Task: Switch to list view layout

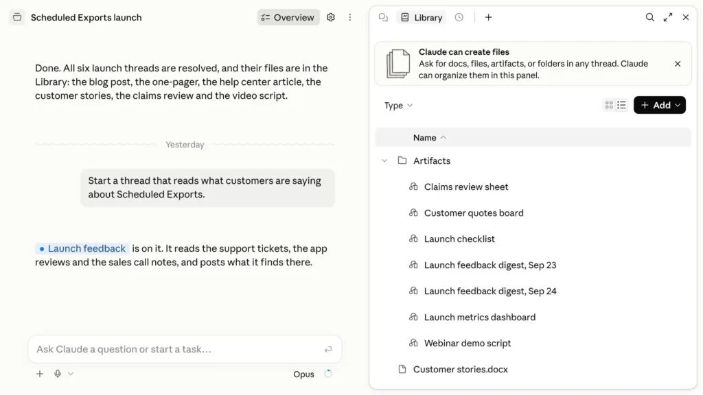Action: (x=621, y=105)
